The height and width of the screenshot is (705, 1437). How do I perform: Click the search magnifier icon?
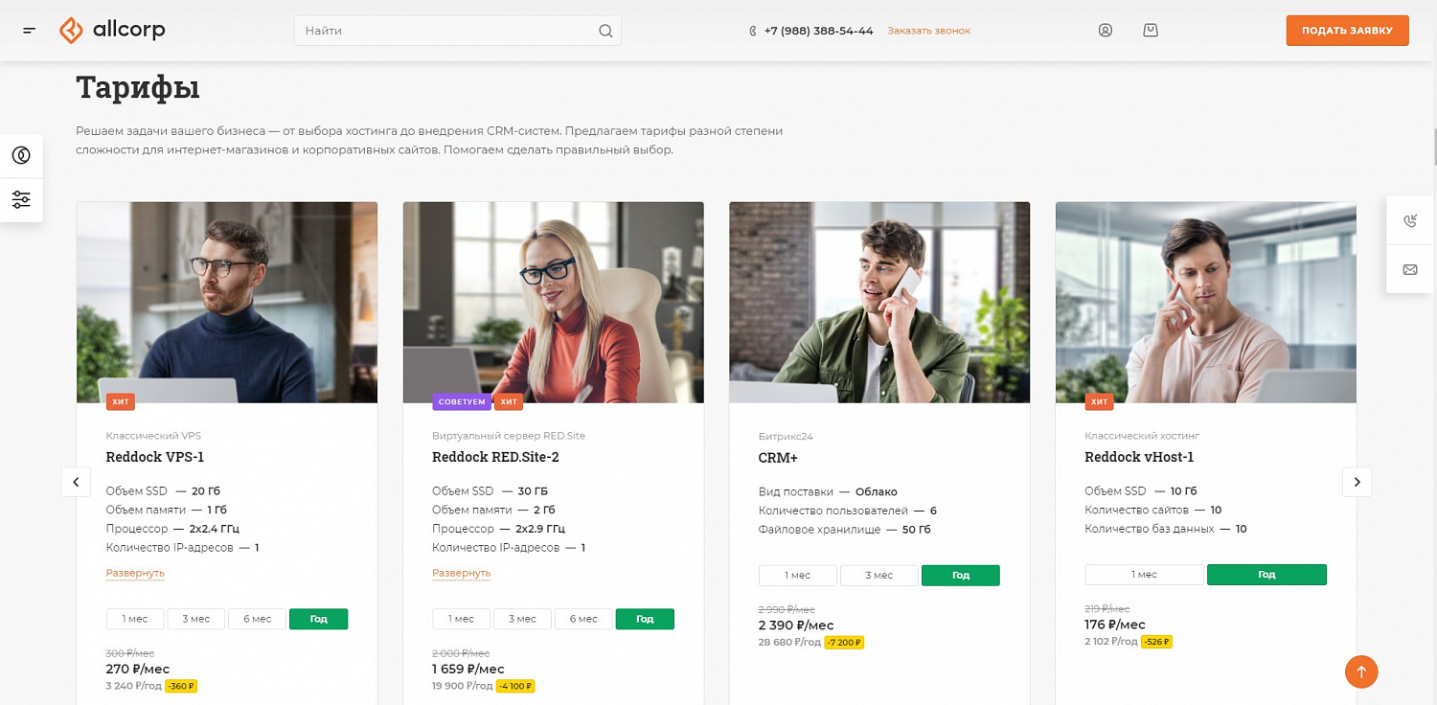point(605,31)
